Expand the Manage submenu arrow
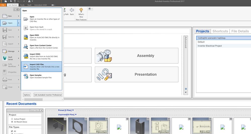The image size is (251, 134). pyautogui.click(x=19, y=51)
